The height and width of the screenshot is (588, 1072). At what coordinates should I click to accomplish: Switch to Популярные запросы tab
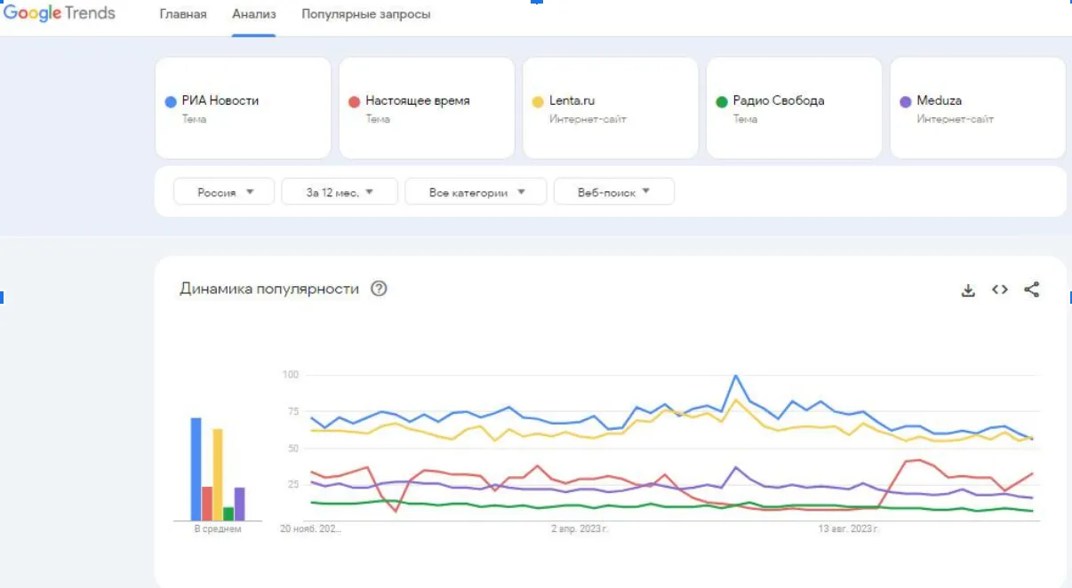point(366,15)
